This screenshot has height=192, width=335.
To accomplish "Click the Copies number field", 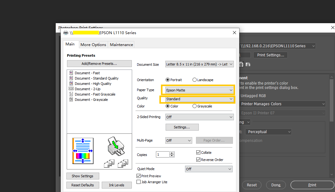I will [163, 154].
